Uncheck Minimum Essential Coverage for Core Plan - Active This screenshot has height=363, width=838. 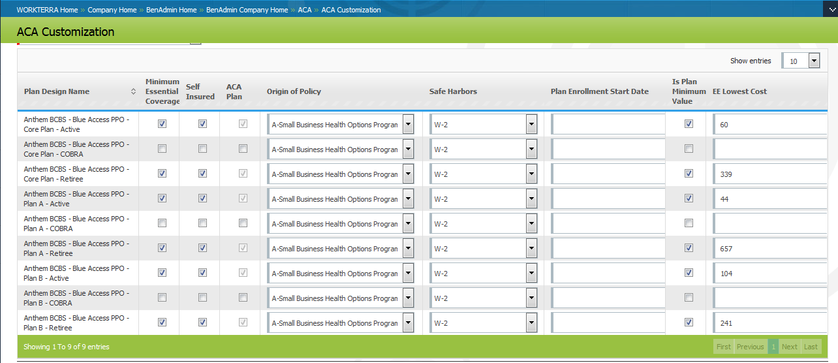click(x=162, y=124)
